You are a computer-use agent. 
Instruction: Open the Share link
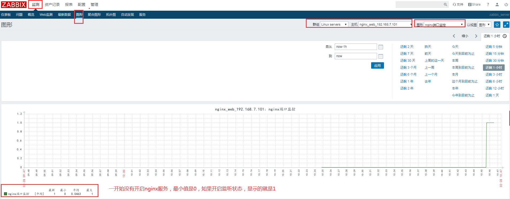coord(474,5)
